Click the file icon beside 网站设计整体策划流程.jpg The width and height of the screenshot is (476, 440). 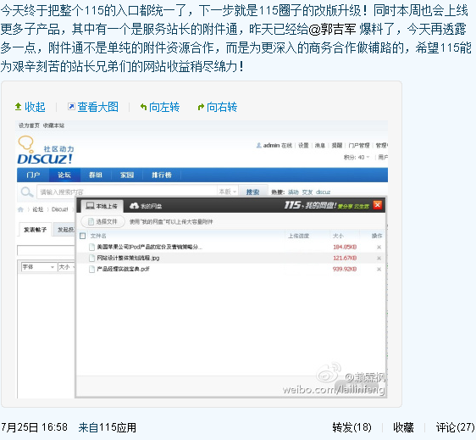click(x=91, y=258)
